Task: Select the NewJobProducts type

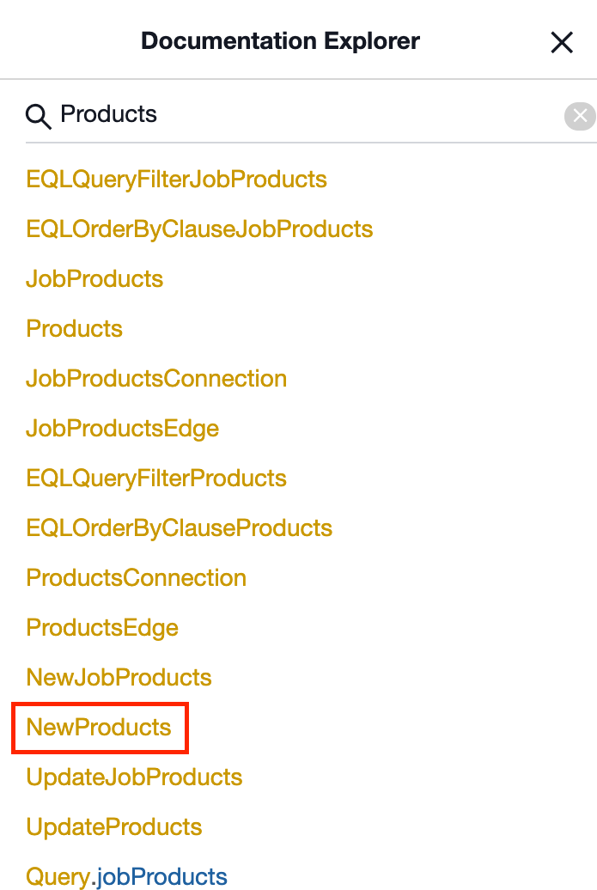Action: point(119,677)
